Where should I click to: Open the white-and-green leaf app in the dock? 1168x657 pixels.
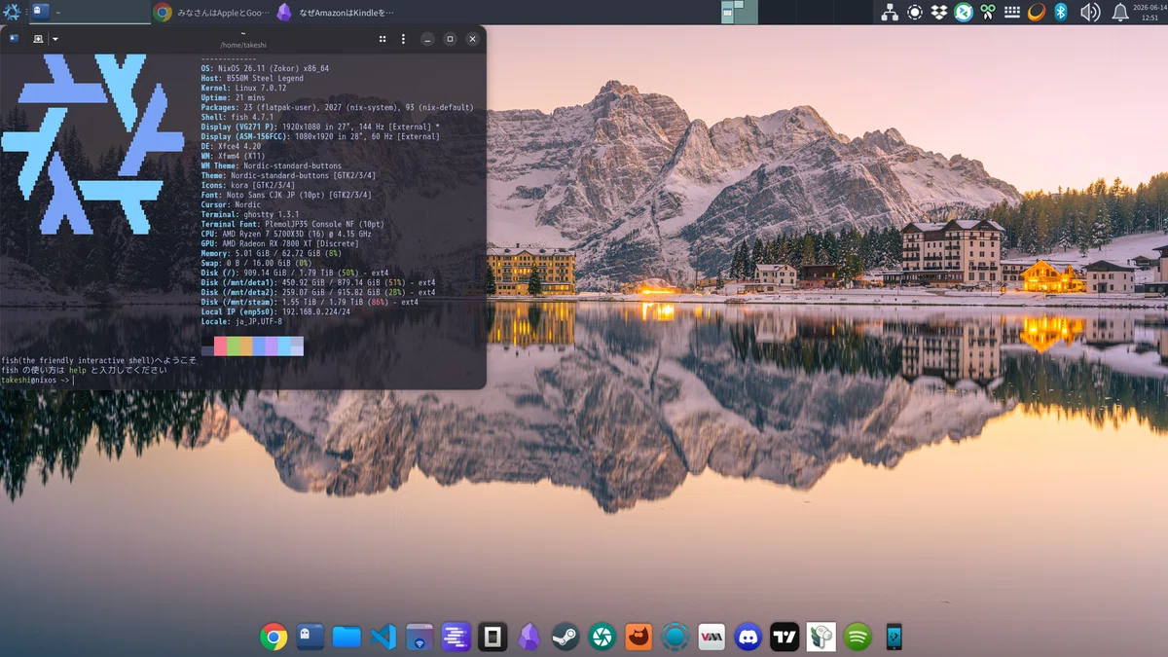[821, 637]
